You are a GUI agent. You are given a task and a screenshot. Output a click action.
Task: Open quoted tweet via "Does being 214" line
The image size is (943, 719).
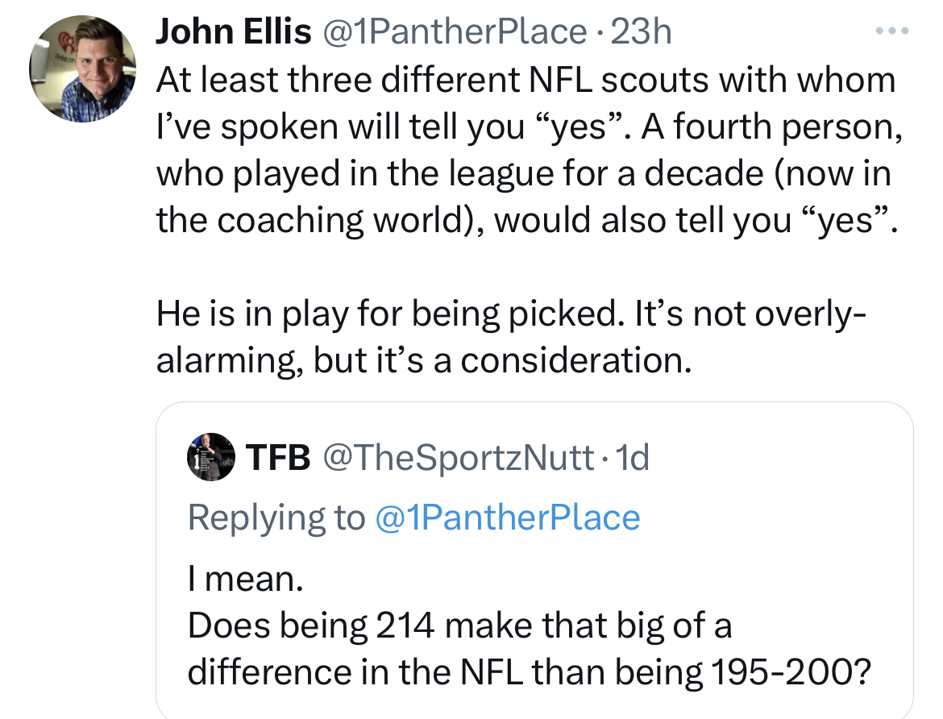pyautogui.click(x=459, y=625)
